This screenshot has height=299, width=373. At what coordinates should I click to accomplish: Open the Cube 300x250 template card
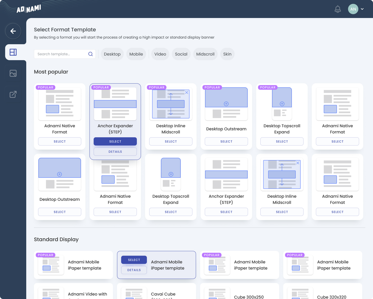(x=239, y=291)
